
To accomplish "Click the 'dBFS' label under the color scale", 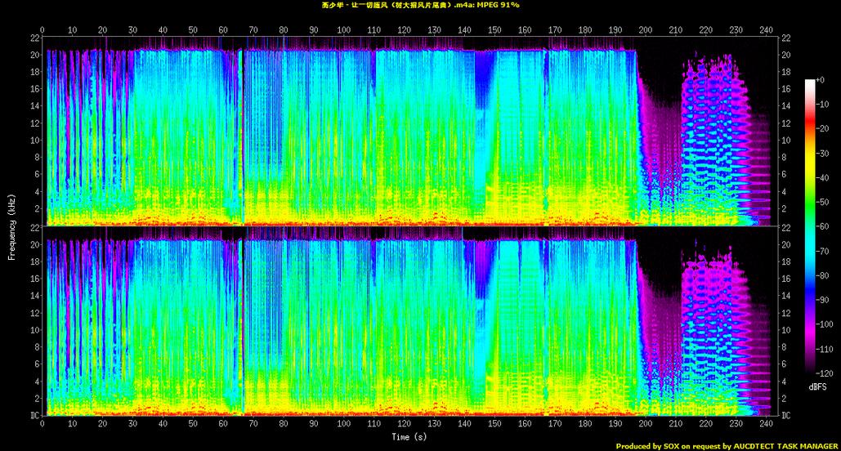I will pyautogui.click(x=817, y=386).
